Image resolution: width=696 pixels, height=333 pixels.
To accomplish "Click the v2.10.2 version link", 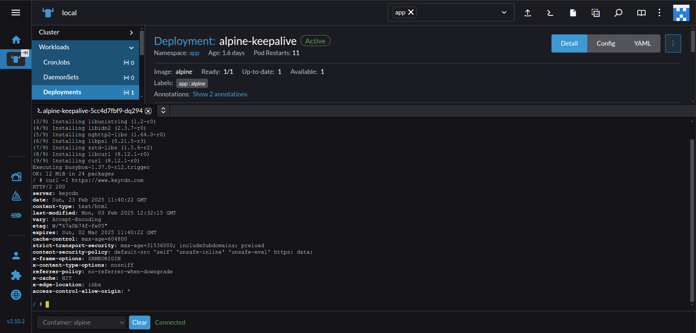I will pyautogui.click(x=16, y=321).
